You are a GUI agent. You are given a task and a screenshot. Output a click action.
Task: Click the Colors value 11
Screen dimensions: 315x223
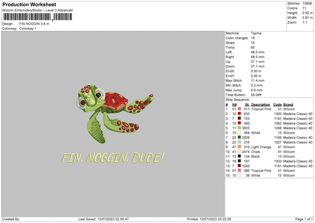tap(304, 8)
